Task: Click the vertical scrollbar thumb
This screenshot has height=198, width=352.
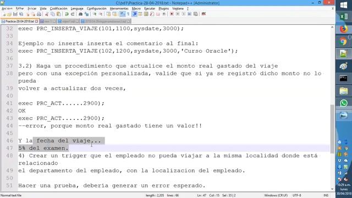Action: (332, 129)
